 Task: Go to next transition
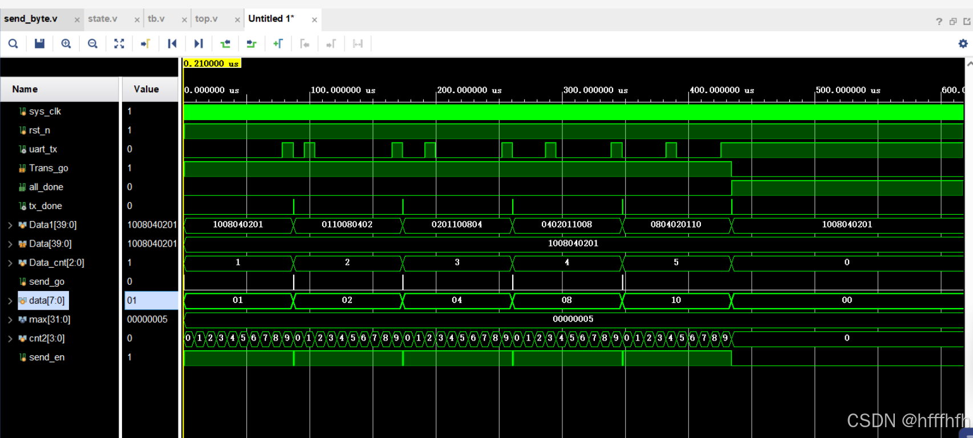252,44
